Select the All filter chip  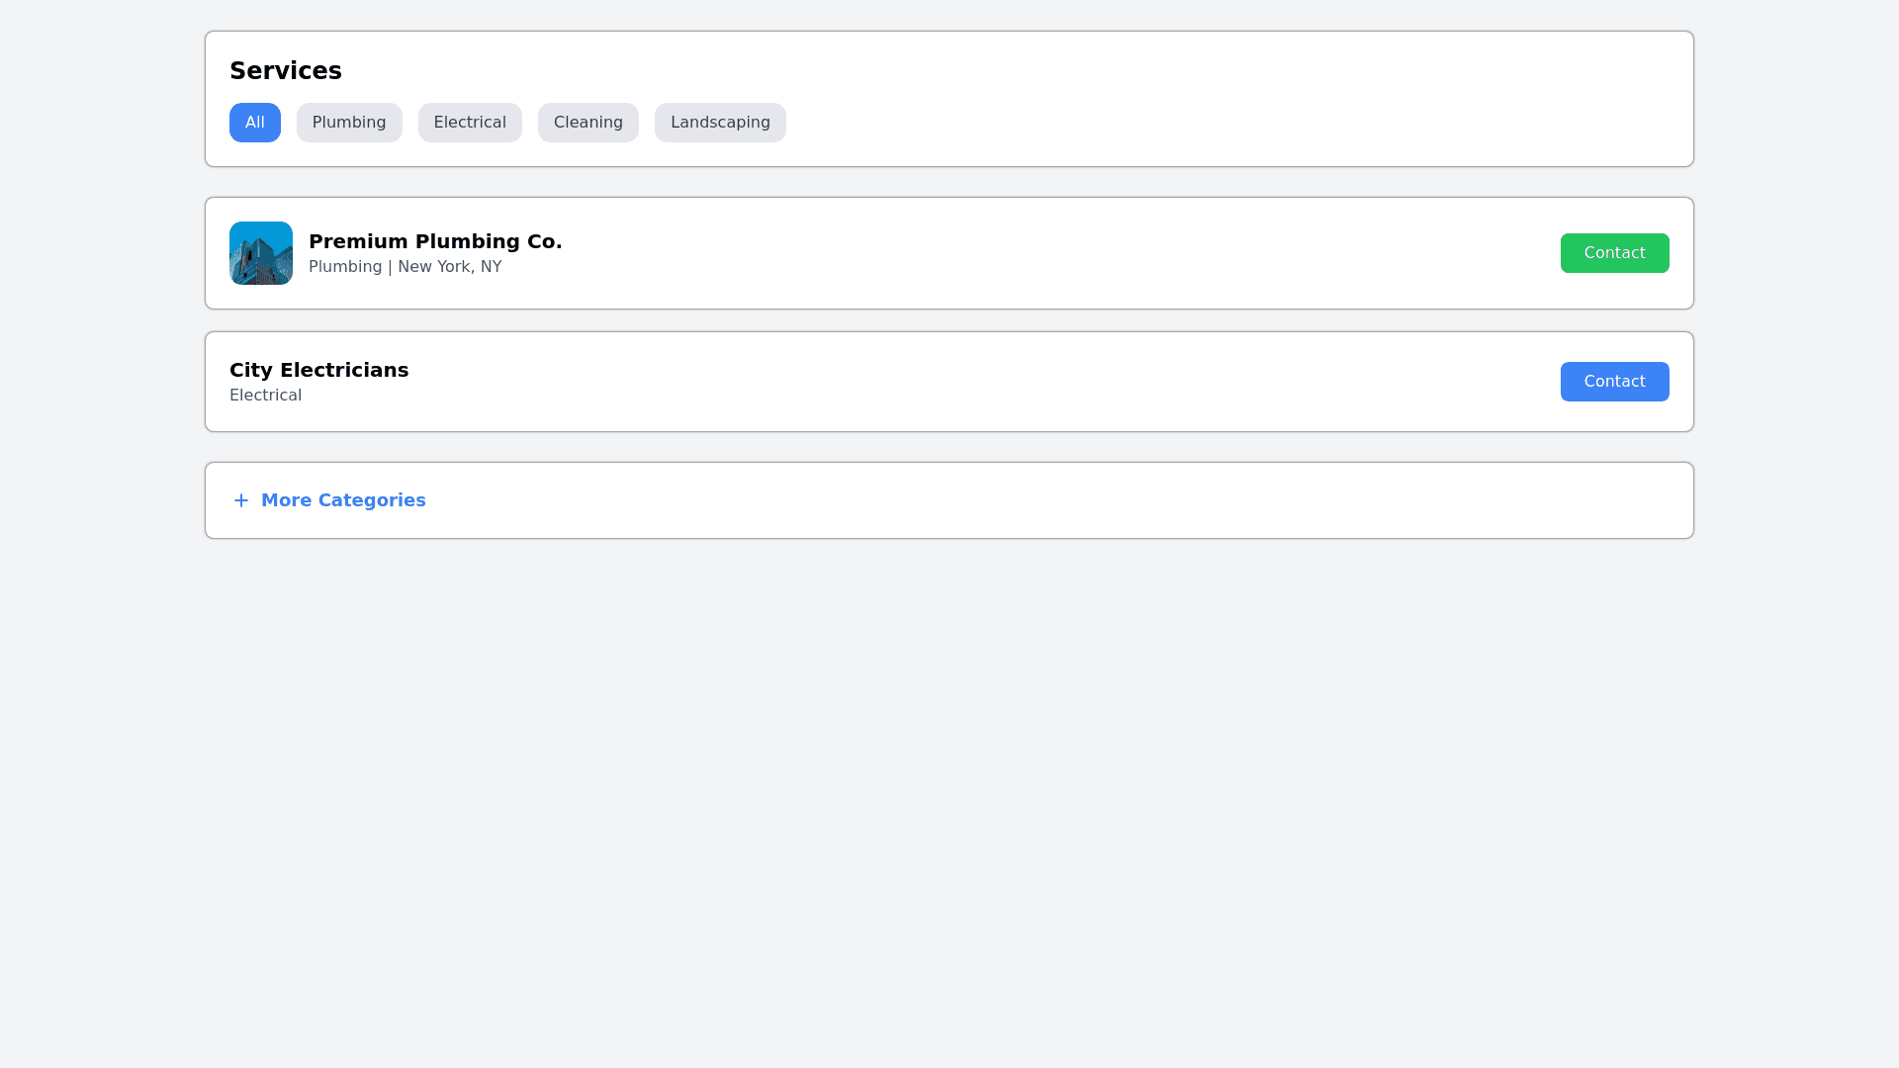(x=255, y=123)
